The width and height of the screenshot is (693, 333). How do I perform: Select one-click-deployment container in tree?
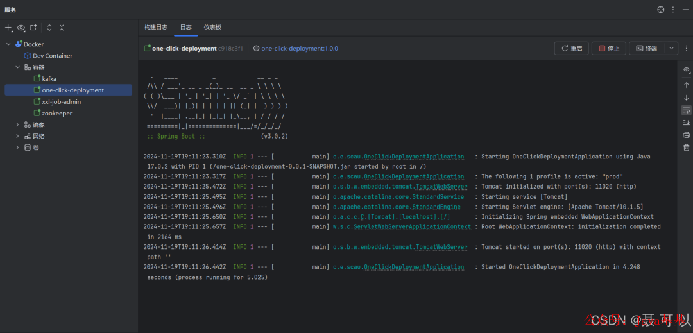(x=68, y=90)
